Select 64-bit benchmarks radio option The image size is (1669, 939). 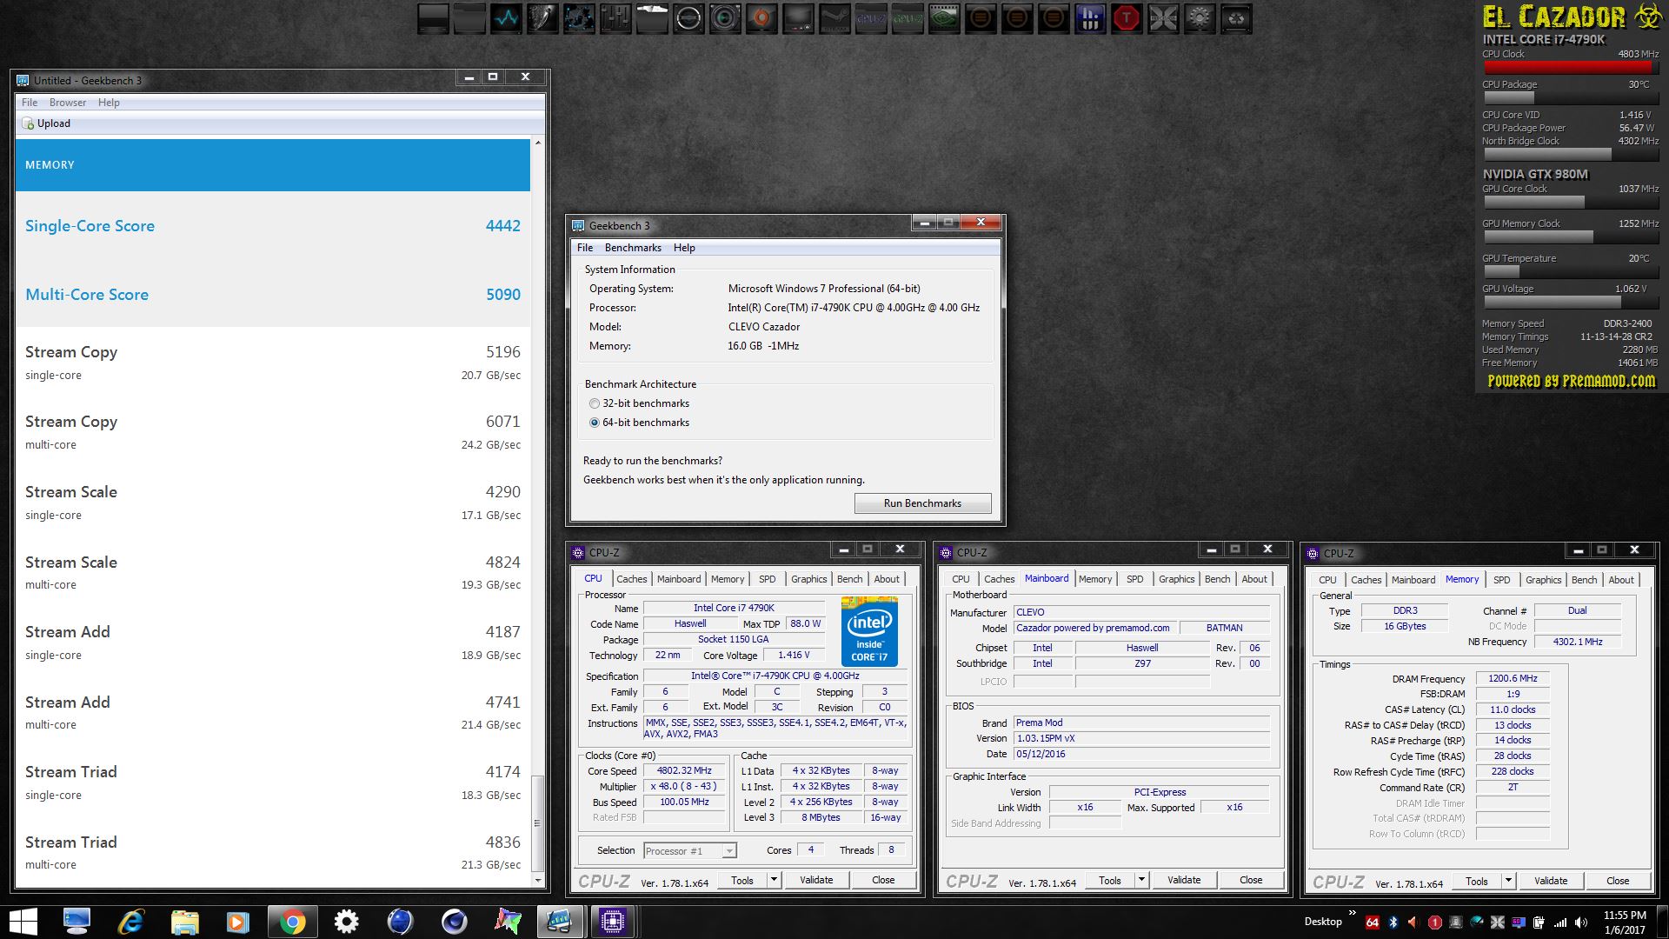595,423
